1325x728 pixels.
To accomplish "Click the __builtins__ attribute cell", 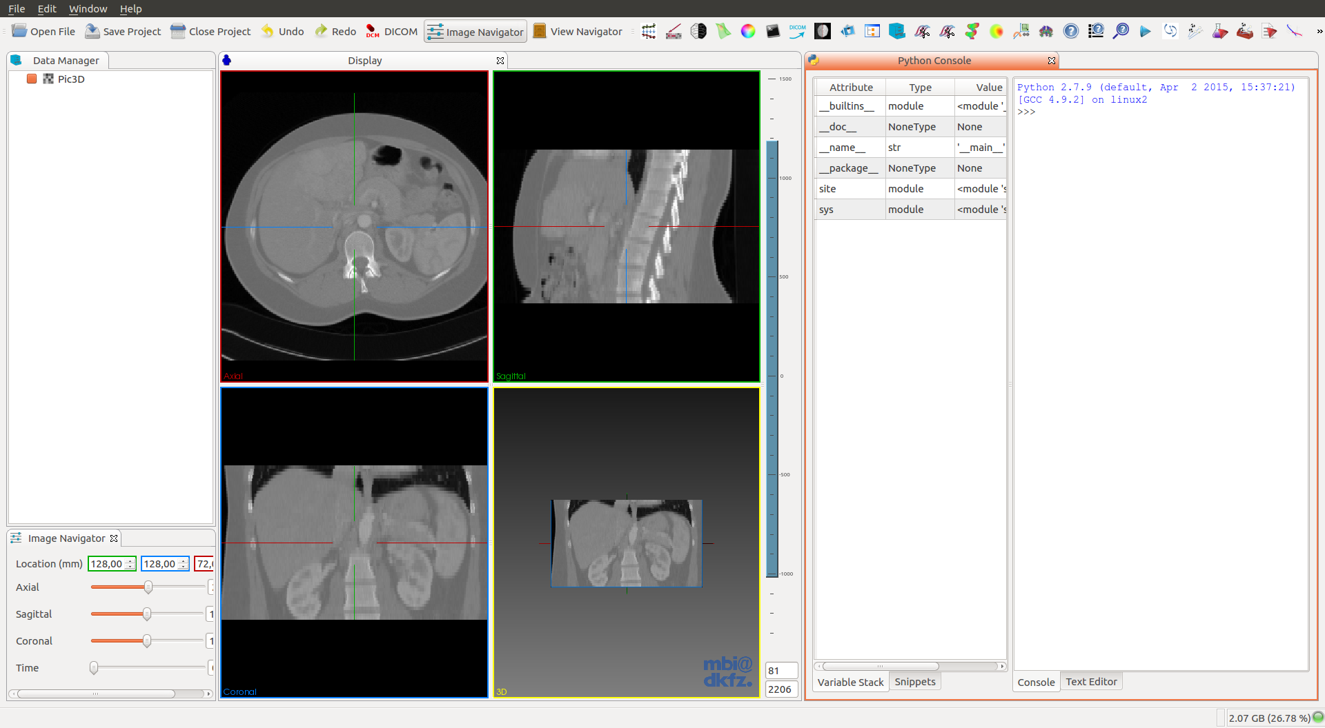I will (850, 105).
